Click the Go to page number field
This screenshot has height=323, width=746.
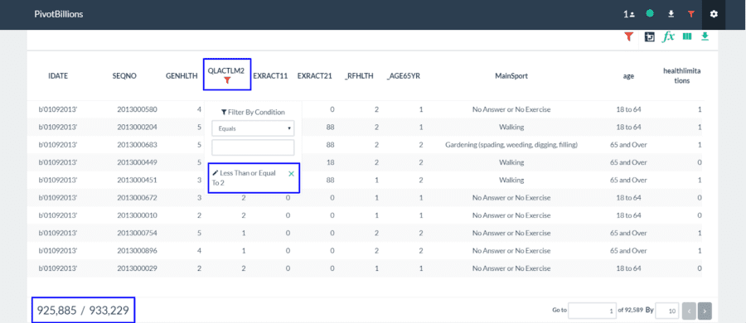coord(592,311)
